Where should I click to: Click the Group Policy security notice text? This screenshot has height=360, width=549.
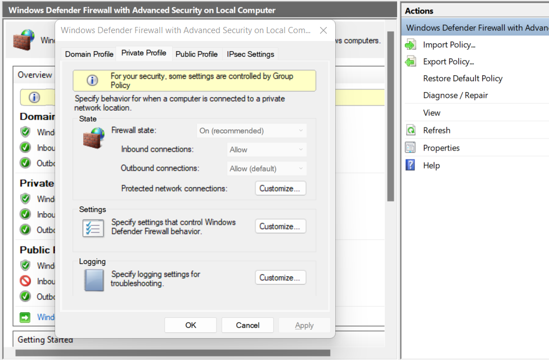(202, 81)
